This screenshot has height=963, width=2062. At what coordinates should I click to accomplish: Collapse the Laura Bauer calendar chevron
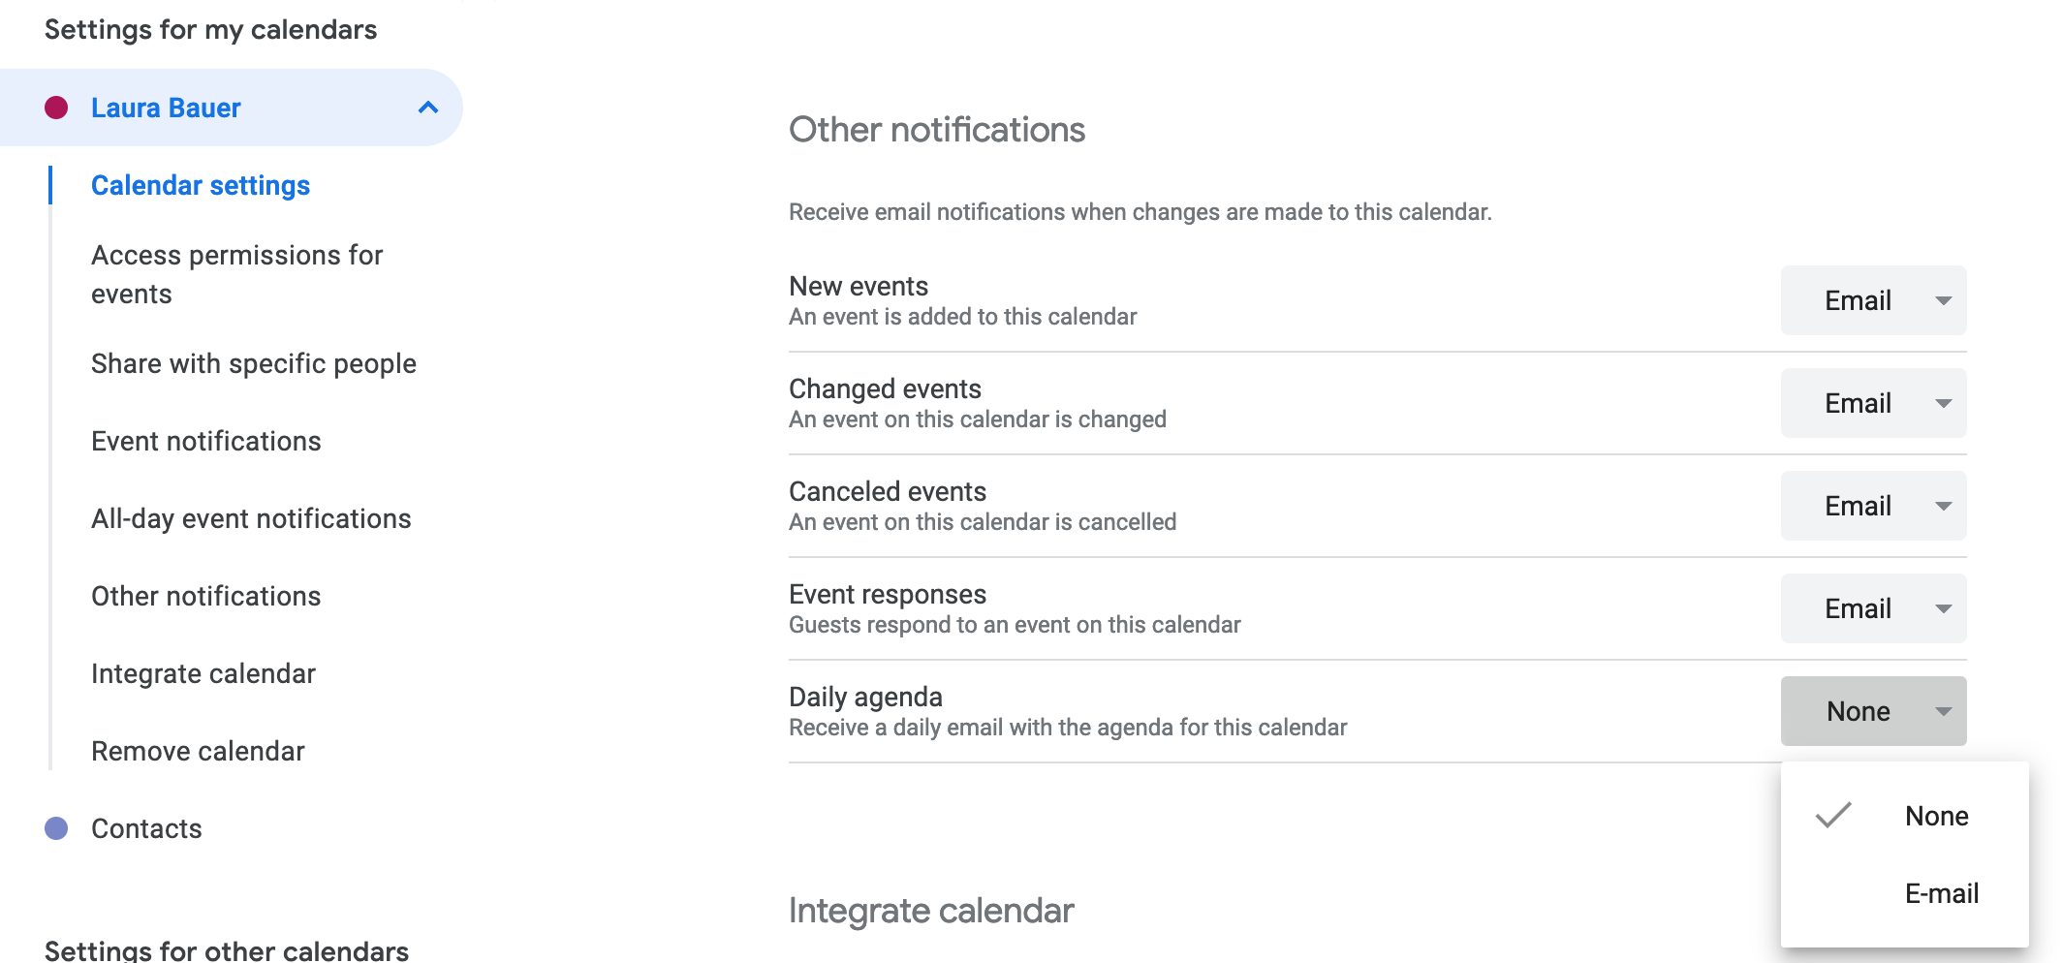point(427,108)
